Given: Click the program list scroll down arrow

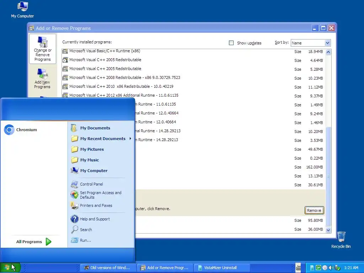Looking at the screenshot, I should click(328, 230).
